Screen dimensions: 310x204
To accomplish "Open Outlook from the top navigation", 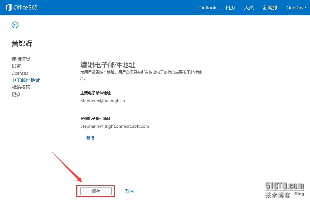I will pyautogui.click(x=208, y=8).
